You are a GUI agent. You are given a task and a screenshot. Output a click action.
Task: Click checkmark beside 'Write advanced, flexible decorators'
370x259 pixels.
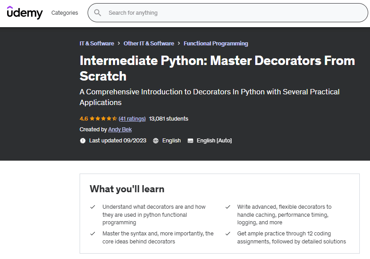(x=228, y=207)
